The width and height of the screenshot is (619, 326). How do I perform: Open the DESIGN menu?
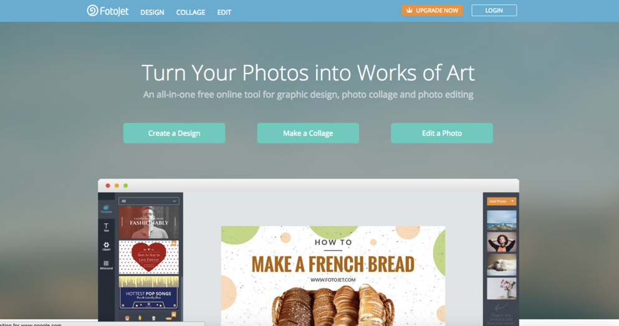[152, 12]
